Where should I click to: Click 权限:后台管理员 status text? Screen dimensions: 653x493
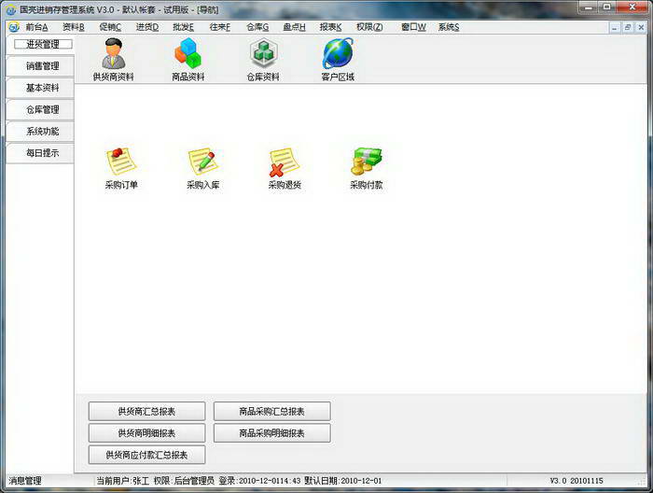[x=184, y=481]
